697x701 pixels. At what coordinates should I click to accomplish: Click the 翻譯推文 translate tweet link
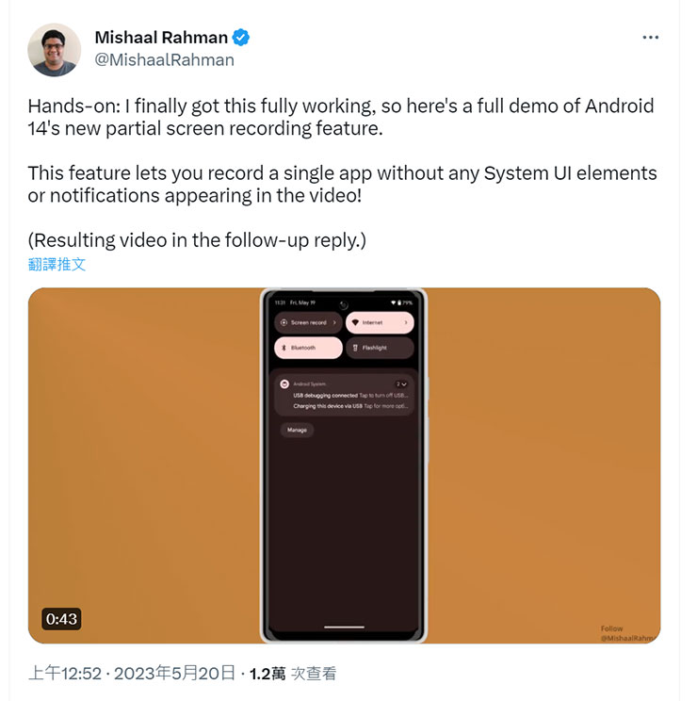coord(57,264)
